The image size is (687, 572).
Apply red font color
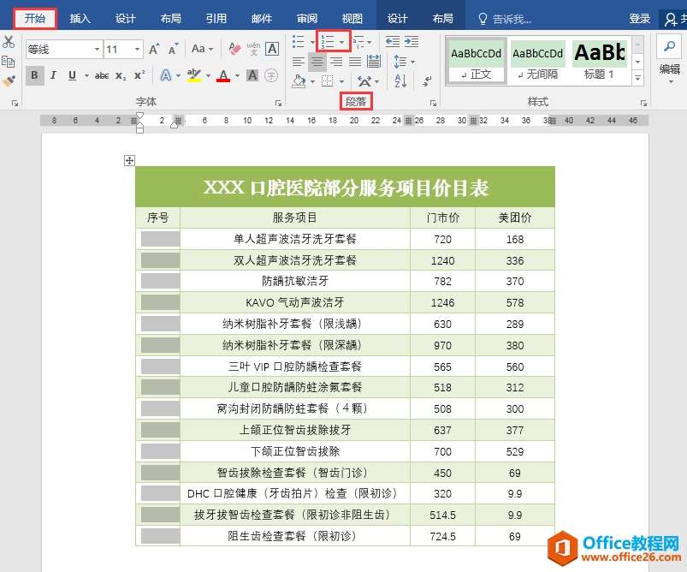223,75
